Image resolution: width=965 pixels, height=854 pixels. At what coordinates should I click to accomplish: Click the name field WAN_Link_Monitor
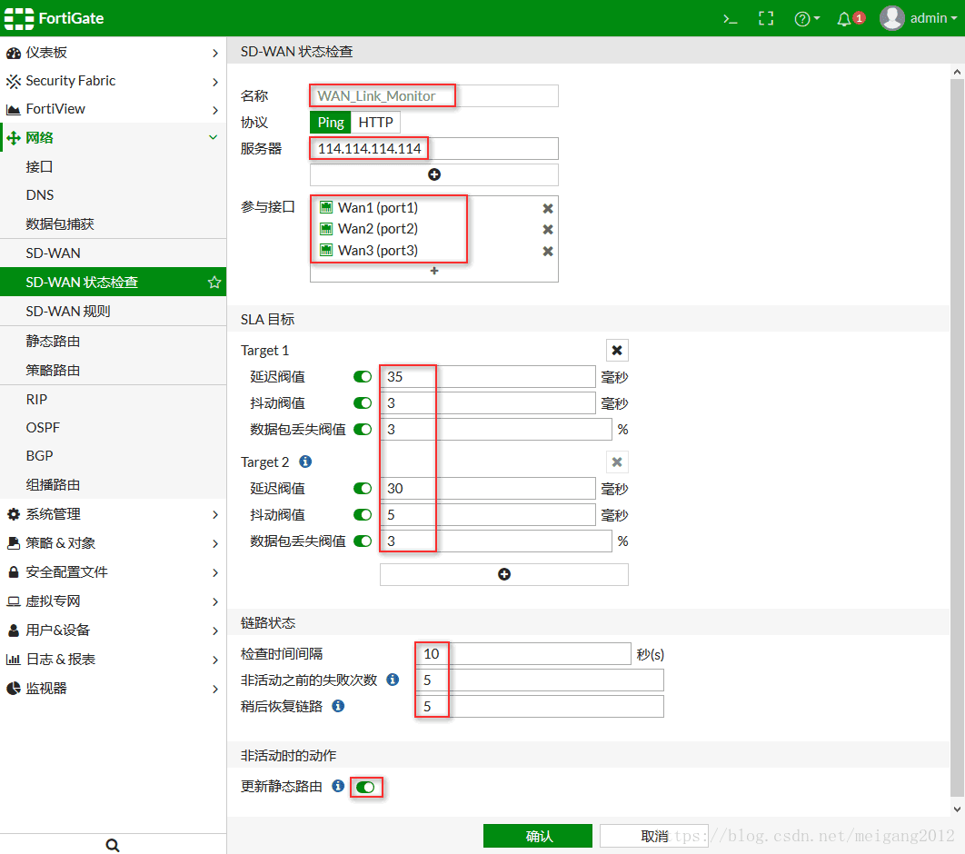coord(433,96)
